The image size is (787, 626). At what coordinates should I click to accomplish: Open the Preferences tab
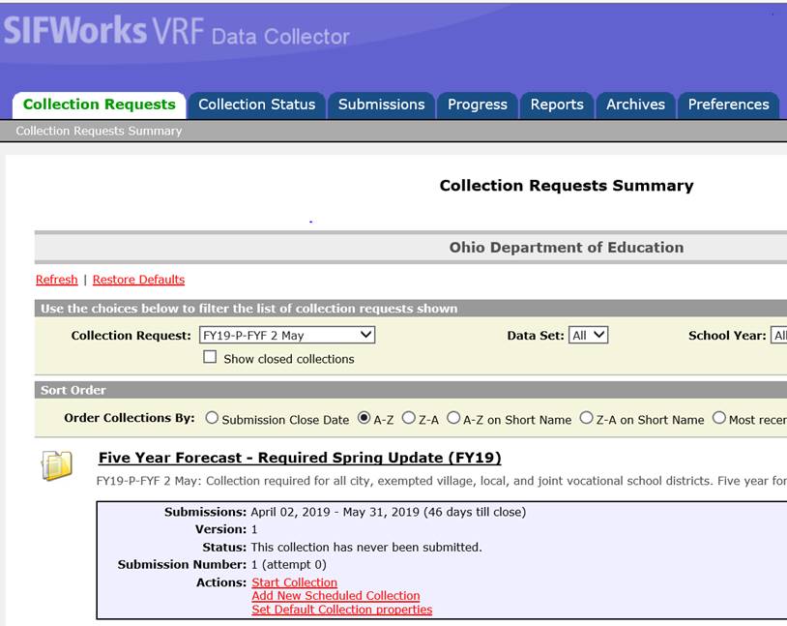pyautogui.click(x=728, y=104)
